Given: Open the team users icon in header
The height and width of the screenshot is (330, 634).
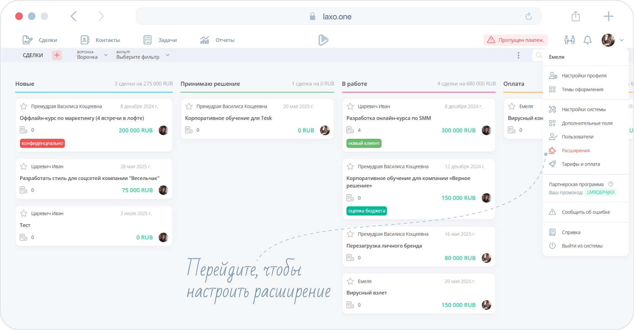Looking at the screenshot, I should point(569,40).
